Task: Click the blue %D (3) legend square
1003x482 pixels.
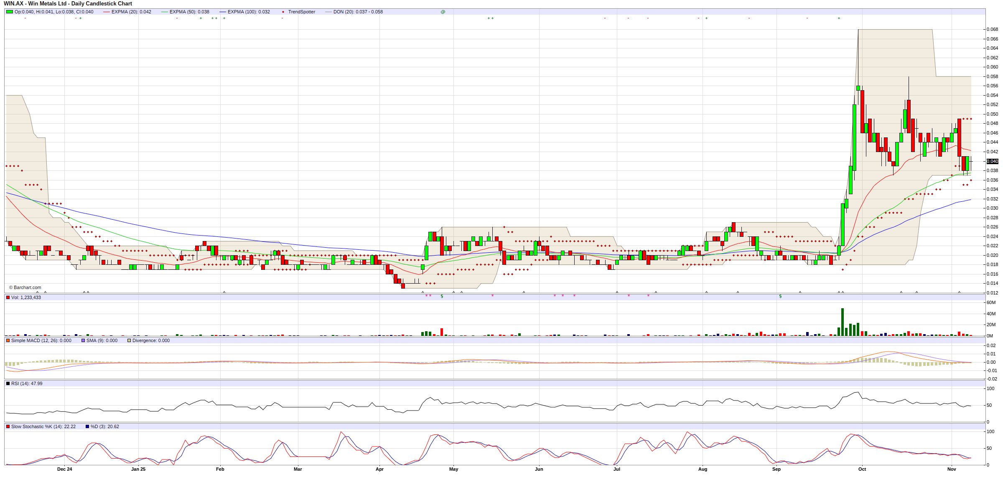Action: [87, 426]
